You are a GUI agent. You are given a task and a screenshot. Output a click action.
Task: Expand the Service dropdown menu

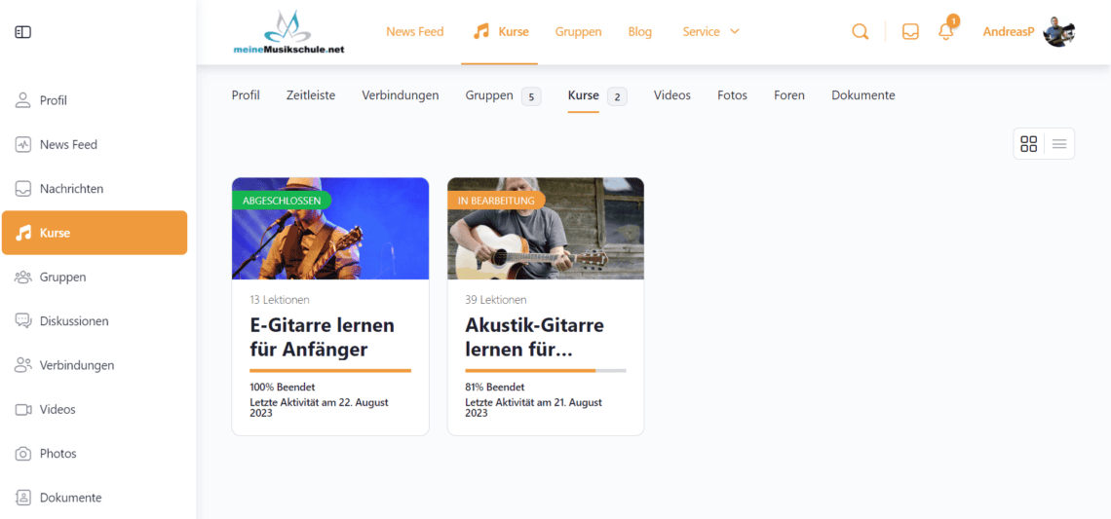[710, 32]
